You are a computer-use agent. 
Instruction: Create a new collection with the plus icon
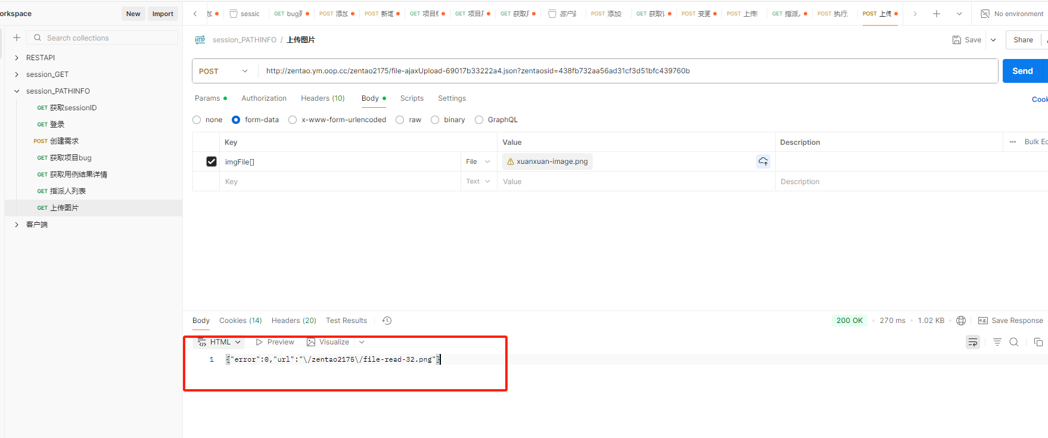tap(17, 38)
